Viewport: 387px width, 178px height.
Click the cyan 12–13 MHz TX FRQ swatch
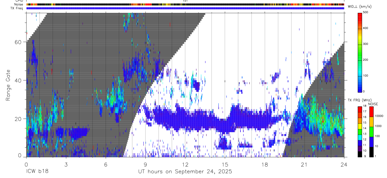tap(360, 138)
